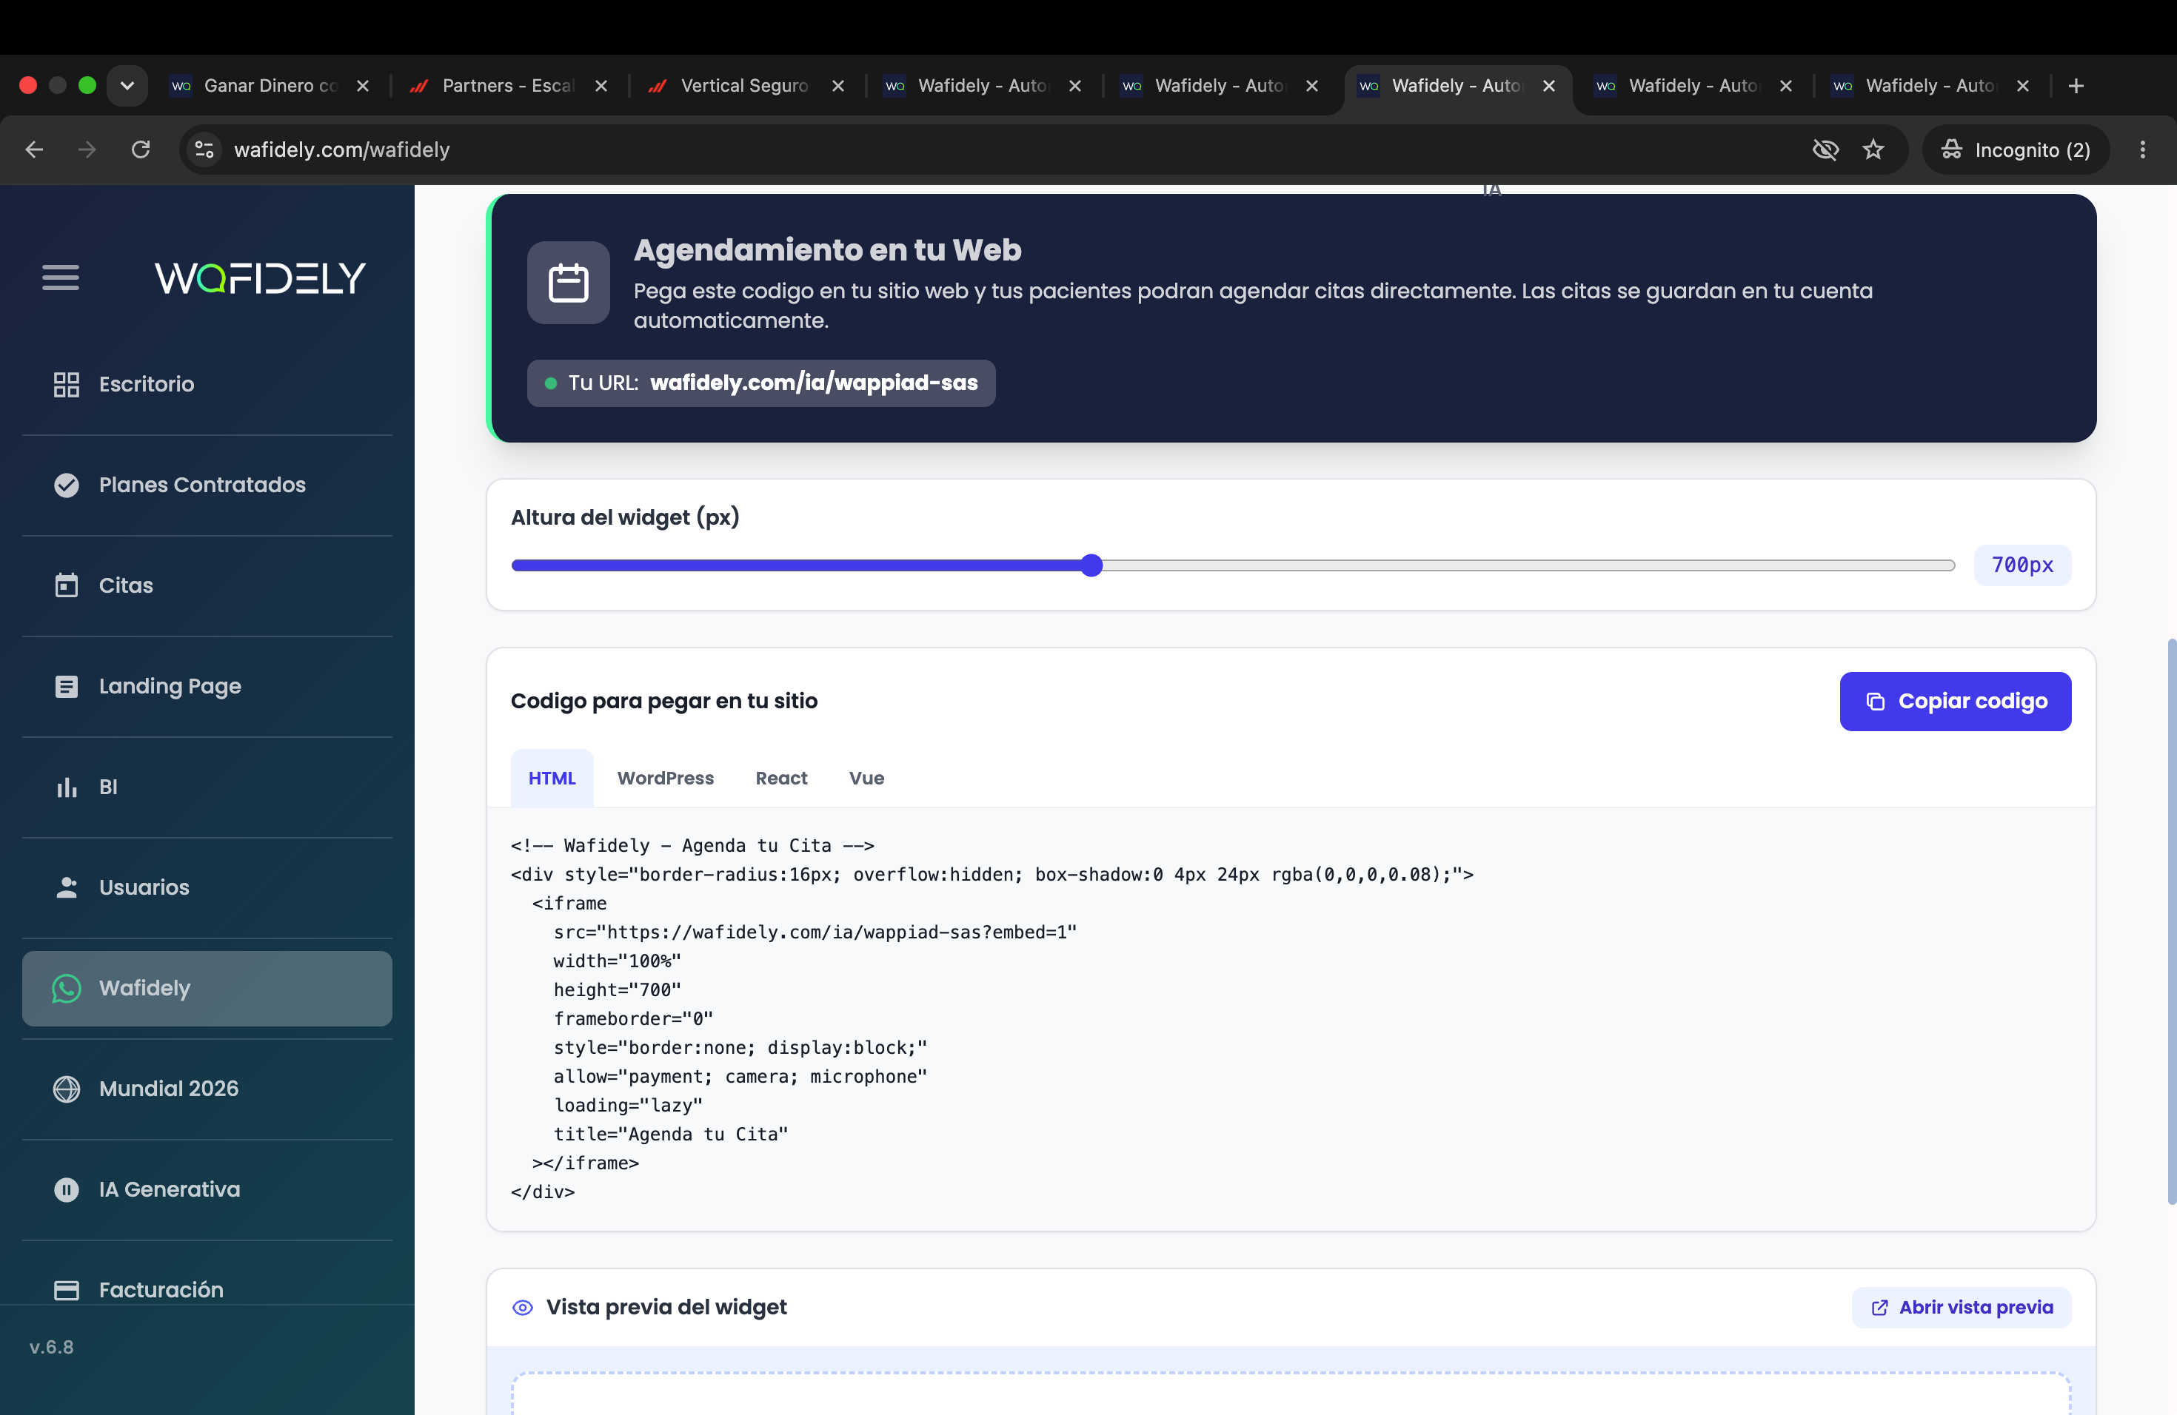The height and width of the screenshot is (1415, 2177).
Task: Open Planes Contratados in the sidebar
Action: 207,485
